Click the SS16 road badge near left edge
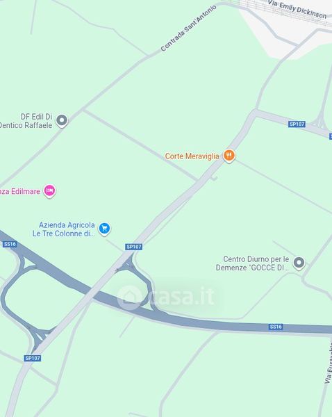The height and width of the screenshot is (417, 332). click(x=10, y=244)
